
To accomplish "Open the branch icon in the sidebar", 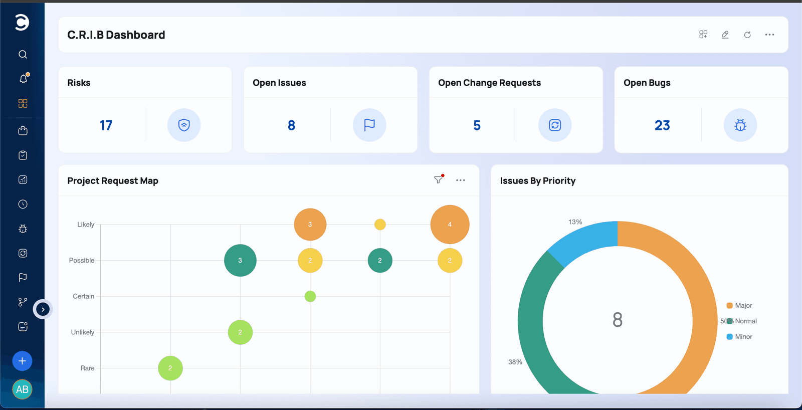I will (23, 302).
